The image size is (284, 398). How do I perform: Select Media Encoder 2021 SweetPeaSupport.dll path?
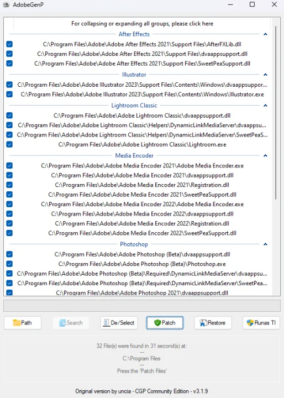pos(142,195)
